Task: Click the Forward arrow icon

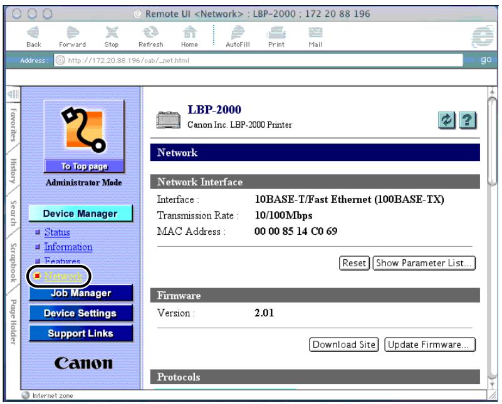Action: 72,33
